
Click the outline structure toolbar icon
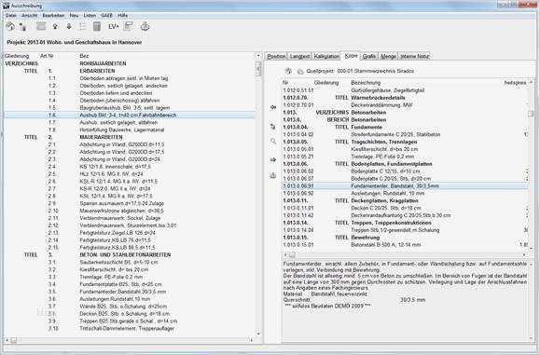click(83, 26)
